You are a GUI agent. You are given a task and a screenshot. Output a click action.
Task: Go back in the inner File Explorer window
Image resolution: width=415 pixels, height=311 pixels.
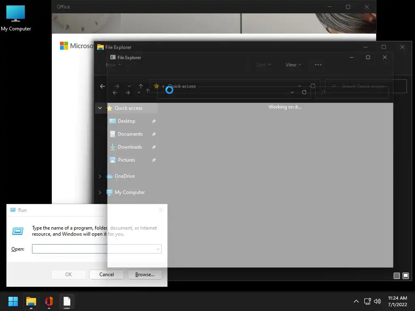coord(115,93)
